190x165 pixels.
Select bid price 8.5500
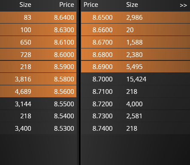click(64, 104)
